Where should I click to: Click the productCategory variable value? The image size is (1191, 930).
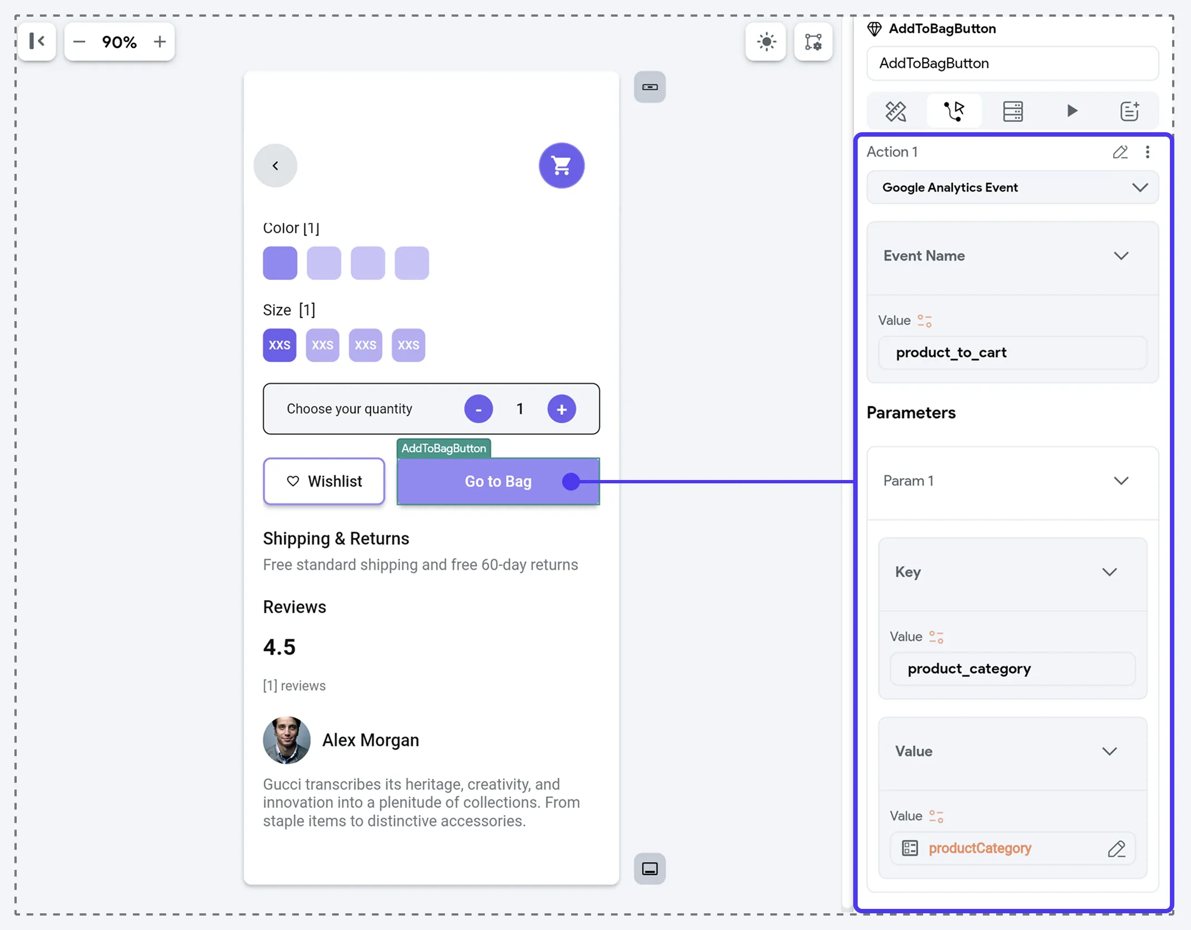pos(980,848)
